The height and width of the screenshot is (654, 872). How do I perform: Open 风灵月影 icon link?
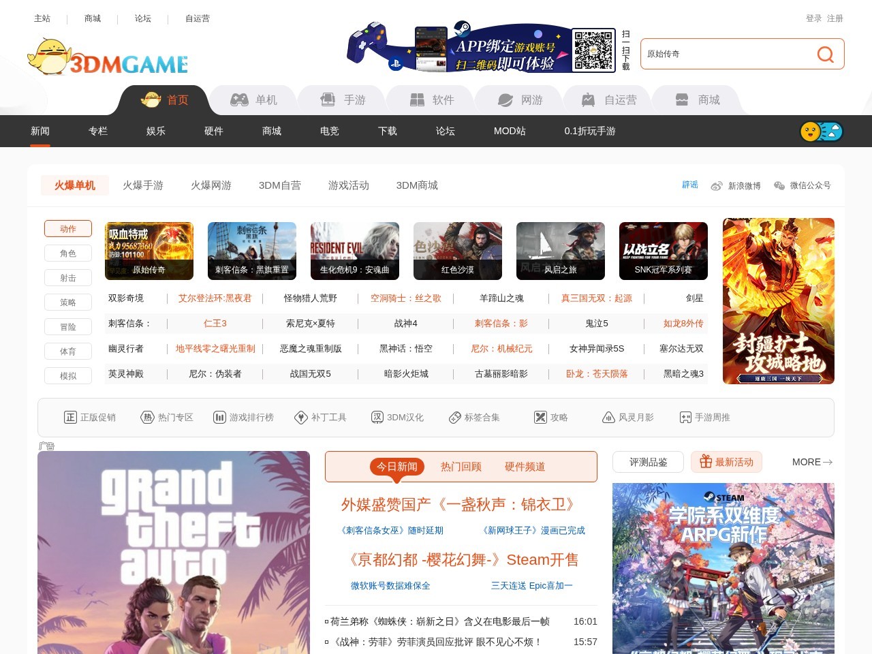pyautogui.click(x=628, y=418)
